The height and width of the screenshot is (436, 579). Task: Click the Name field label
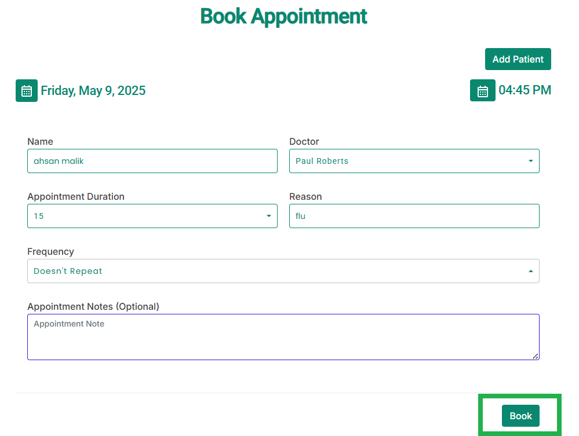coord(40,142)
